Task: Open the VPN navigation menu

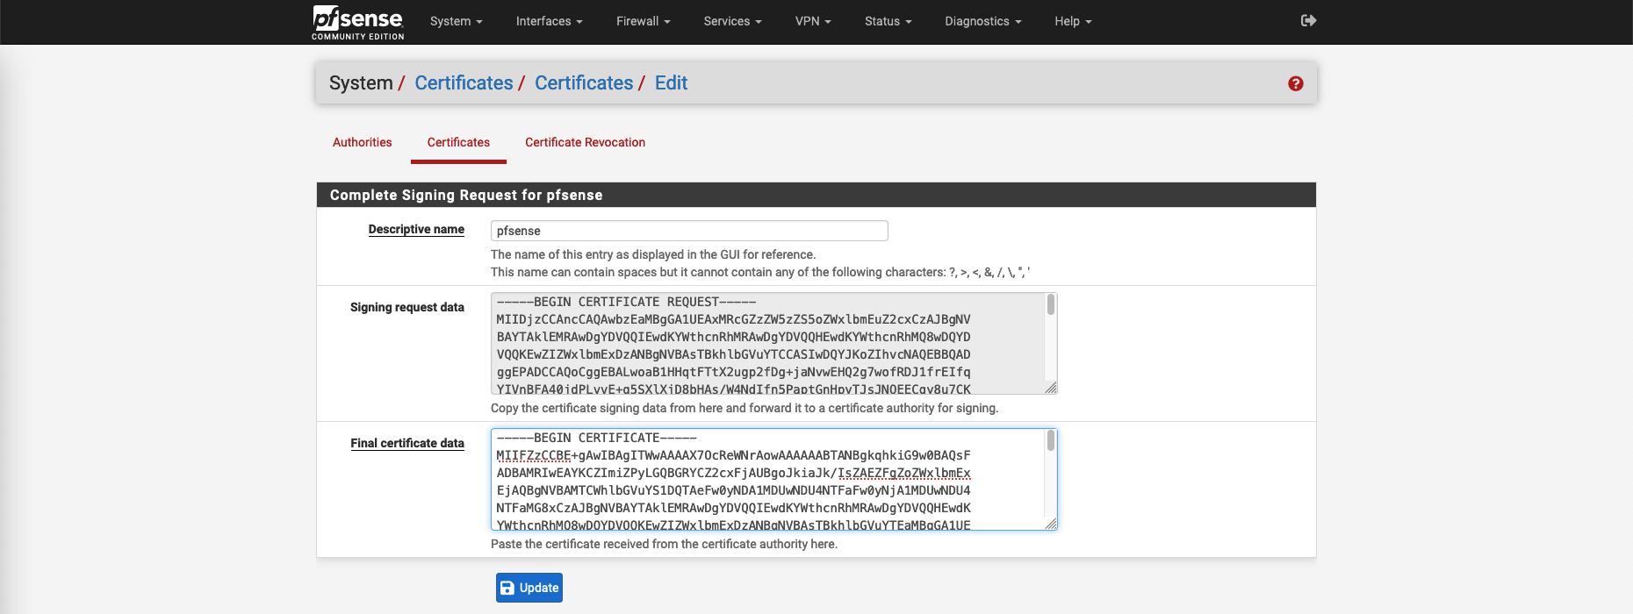Action: point(812,21)
